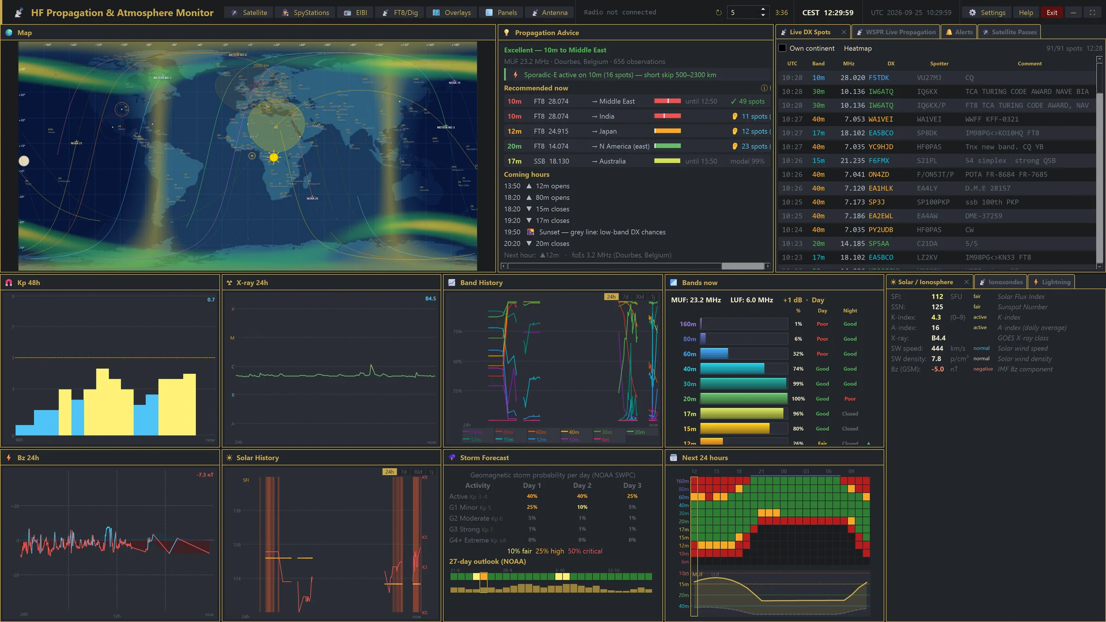The height and width of the screenshot is (622, 1106).
Task: Toggle the 20m series in Band History legend
Action: point(636,432)
